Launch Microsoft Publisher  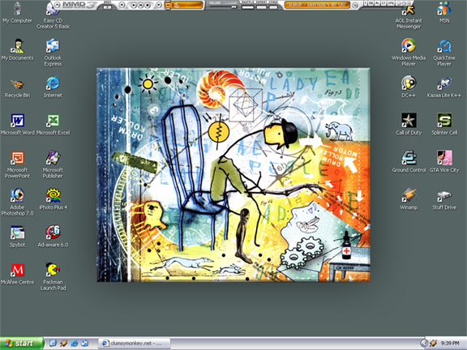pos(53,164)
